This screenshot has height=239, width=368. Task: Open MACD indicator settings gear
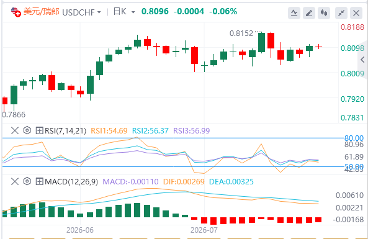pos(27,181)
